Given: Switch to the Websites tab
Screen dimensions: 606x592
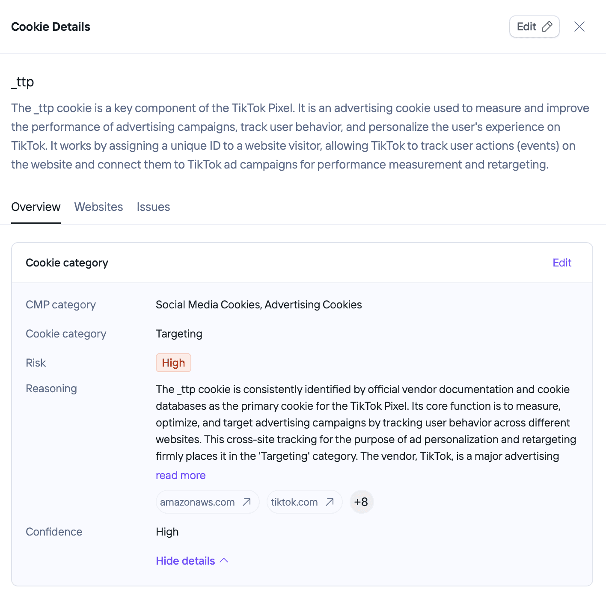Looking at the screenshot, I should coord(98,207).
